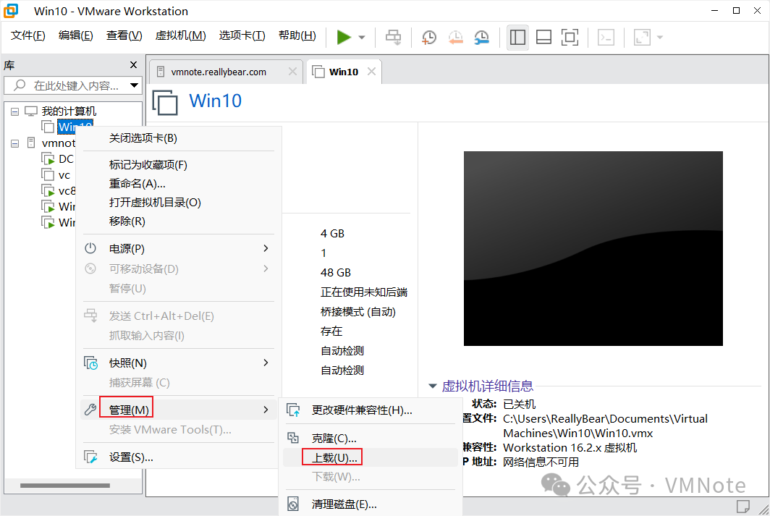
Task: Open the power options dropdown arrow
Action: 362,38
